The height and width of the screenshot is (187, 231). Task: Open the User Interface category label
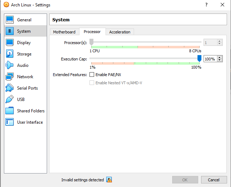30,122
